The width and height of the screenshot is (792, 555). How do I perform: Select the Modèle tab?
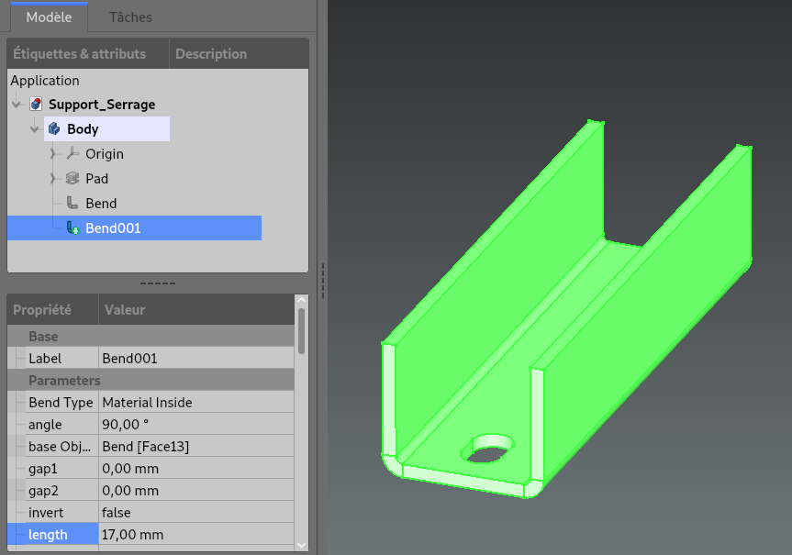49,17
